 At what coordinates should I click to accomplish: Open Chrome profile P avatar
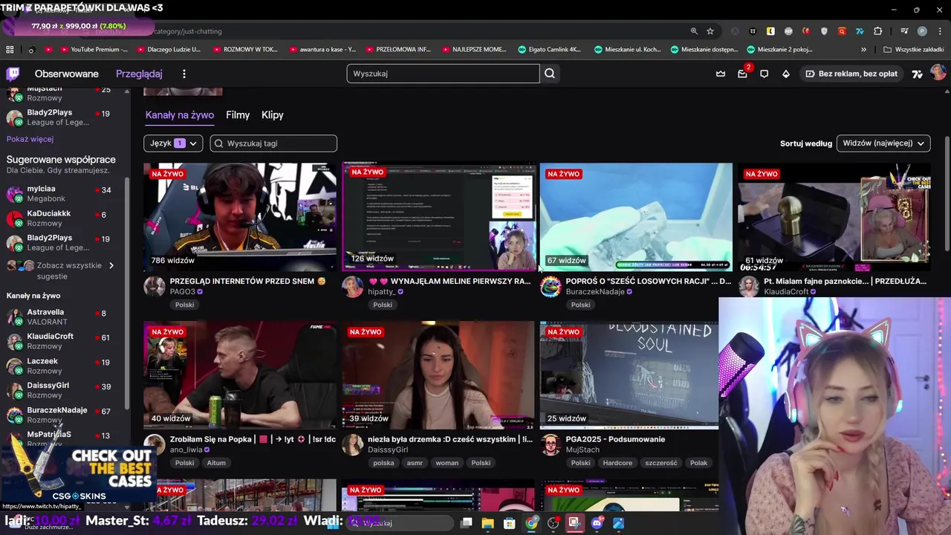(x=922, y=31)
